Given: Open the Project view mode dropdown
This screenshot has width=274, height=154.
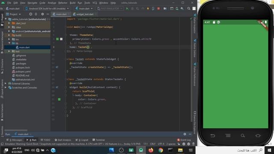Looking at the screenshot, I should (x=13, y=14).
